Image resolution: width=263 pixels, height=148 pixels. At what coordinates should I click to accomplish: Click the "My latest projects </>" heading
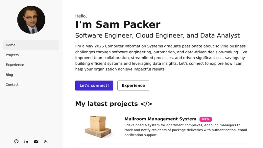coord(114,104)
